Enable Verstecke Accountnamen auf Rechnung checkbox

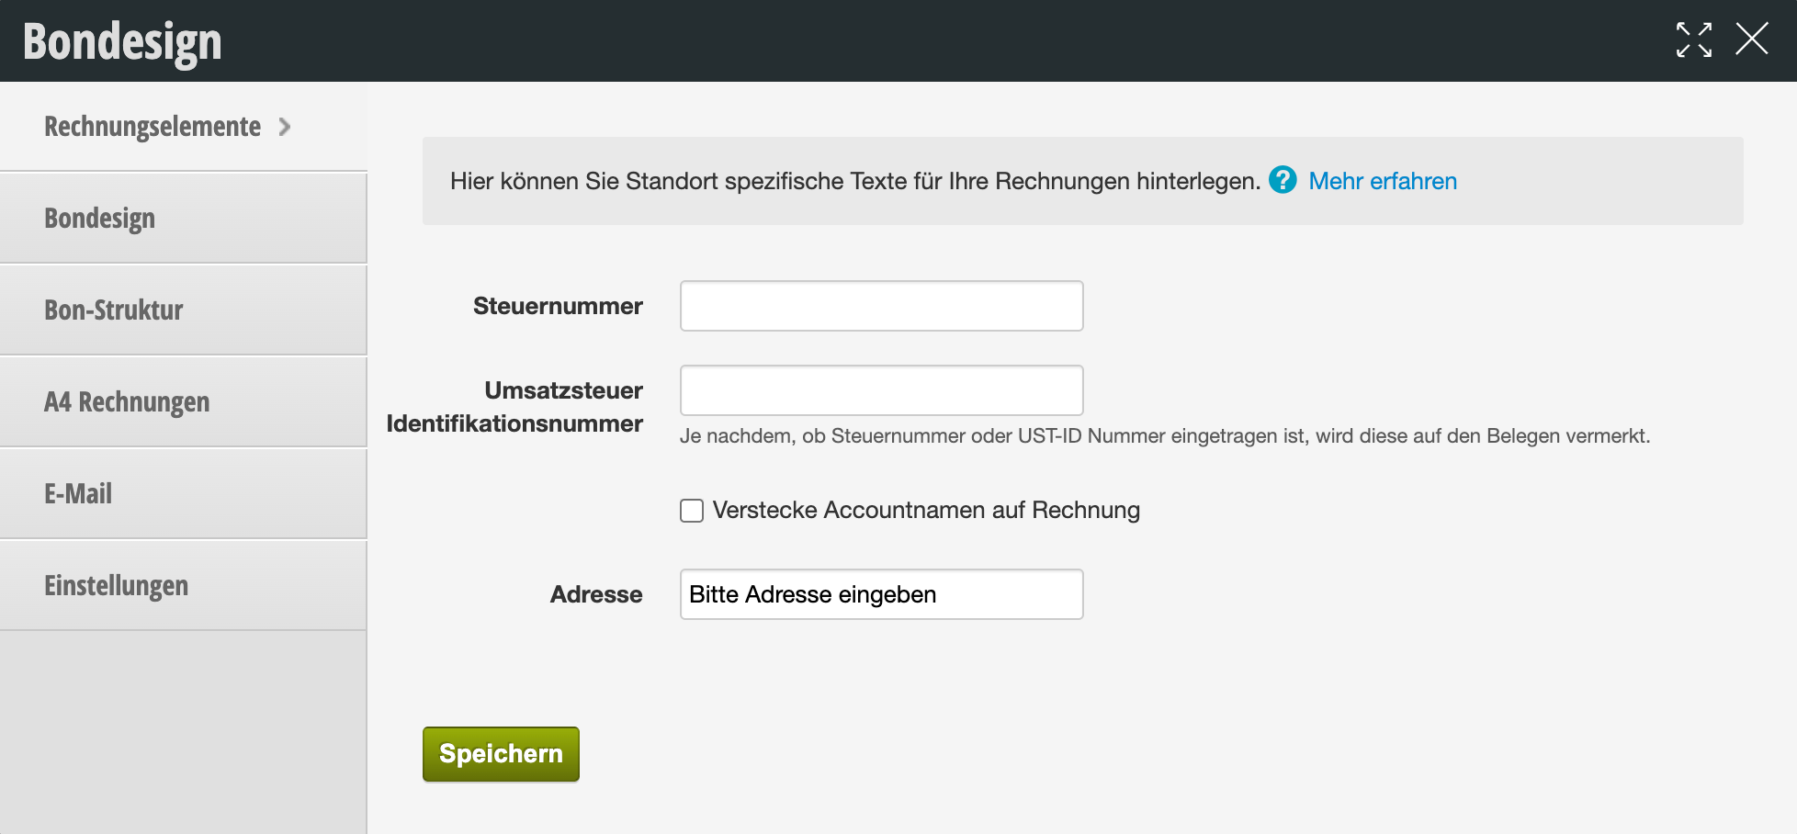692,511
